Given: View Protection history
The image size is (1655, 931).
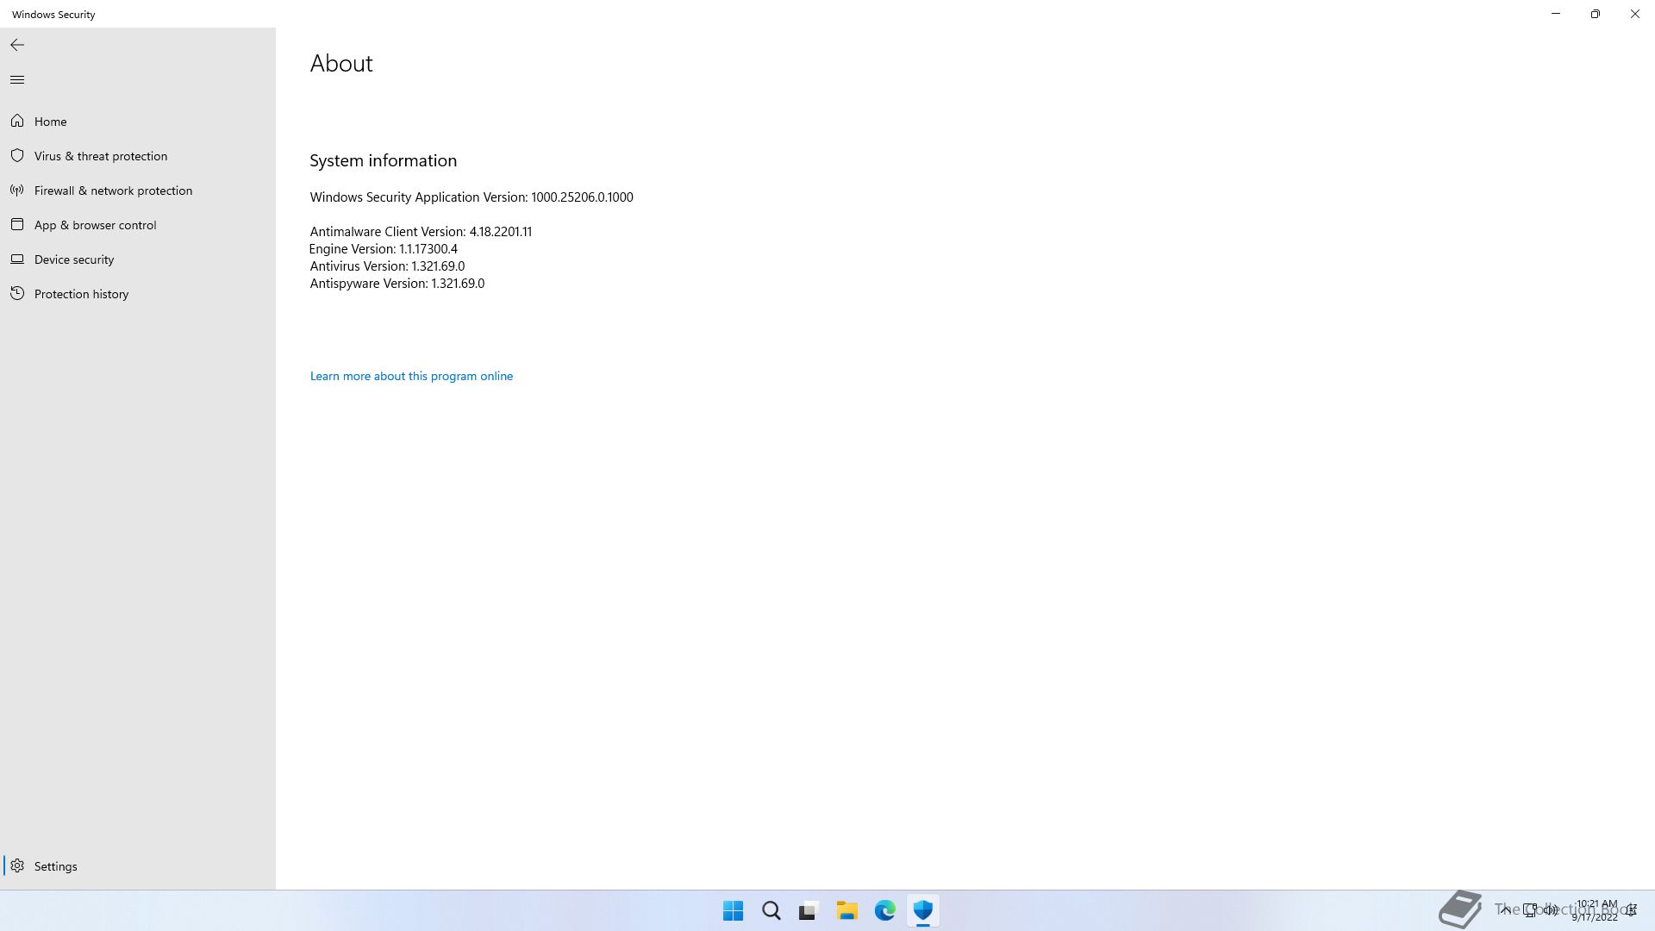Looking at the screenshot, I should point(81,294).
